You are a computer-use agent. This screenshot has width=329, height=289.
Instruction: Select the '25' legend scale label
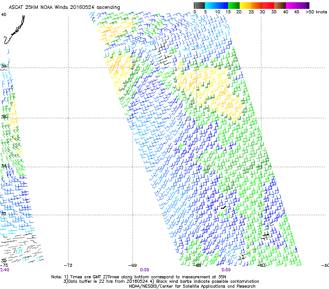point(251,12)
